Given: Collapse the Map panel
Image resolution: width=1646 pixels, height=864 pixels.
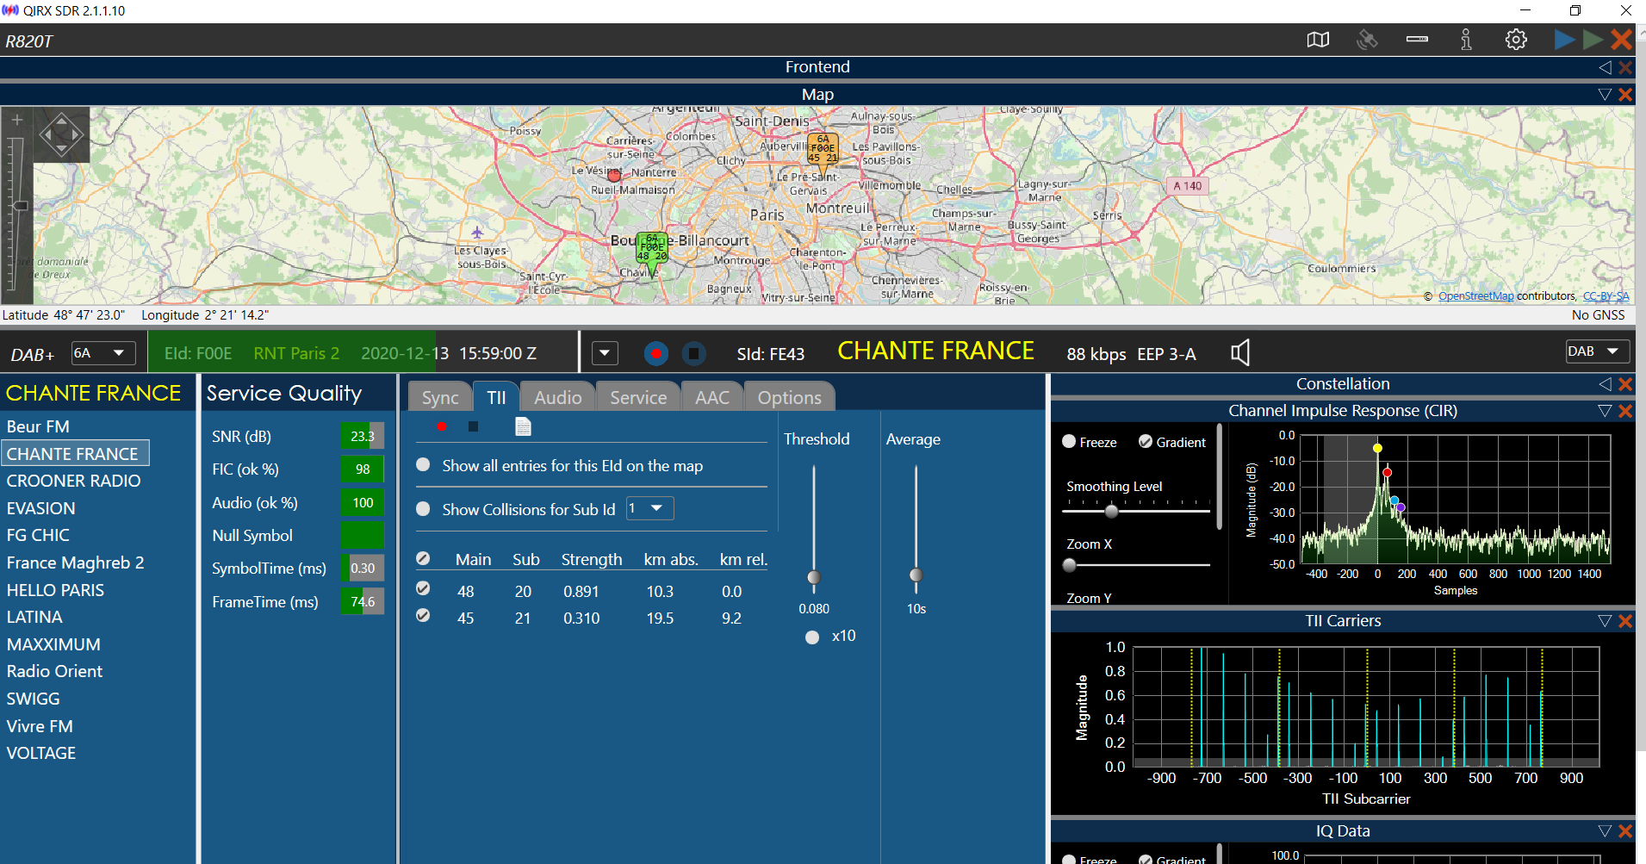Looking at the screenshot, I should [x=1605, y=95].
